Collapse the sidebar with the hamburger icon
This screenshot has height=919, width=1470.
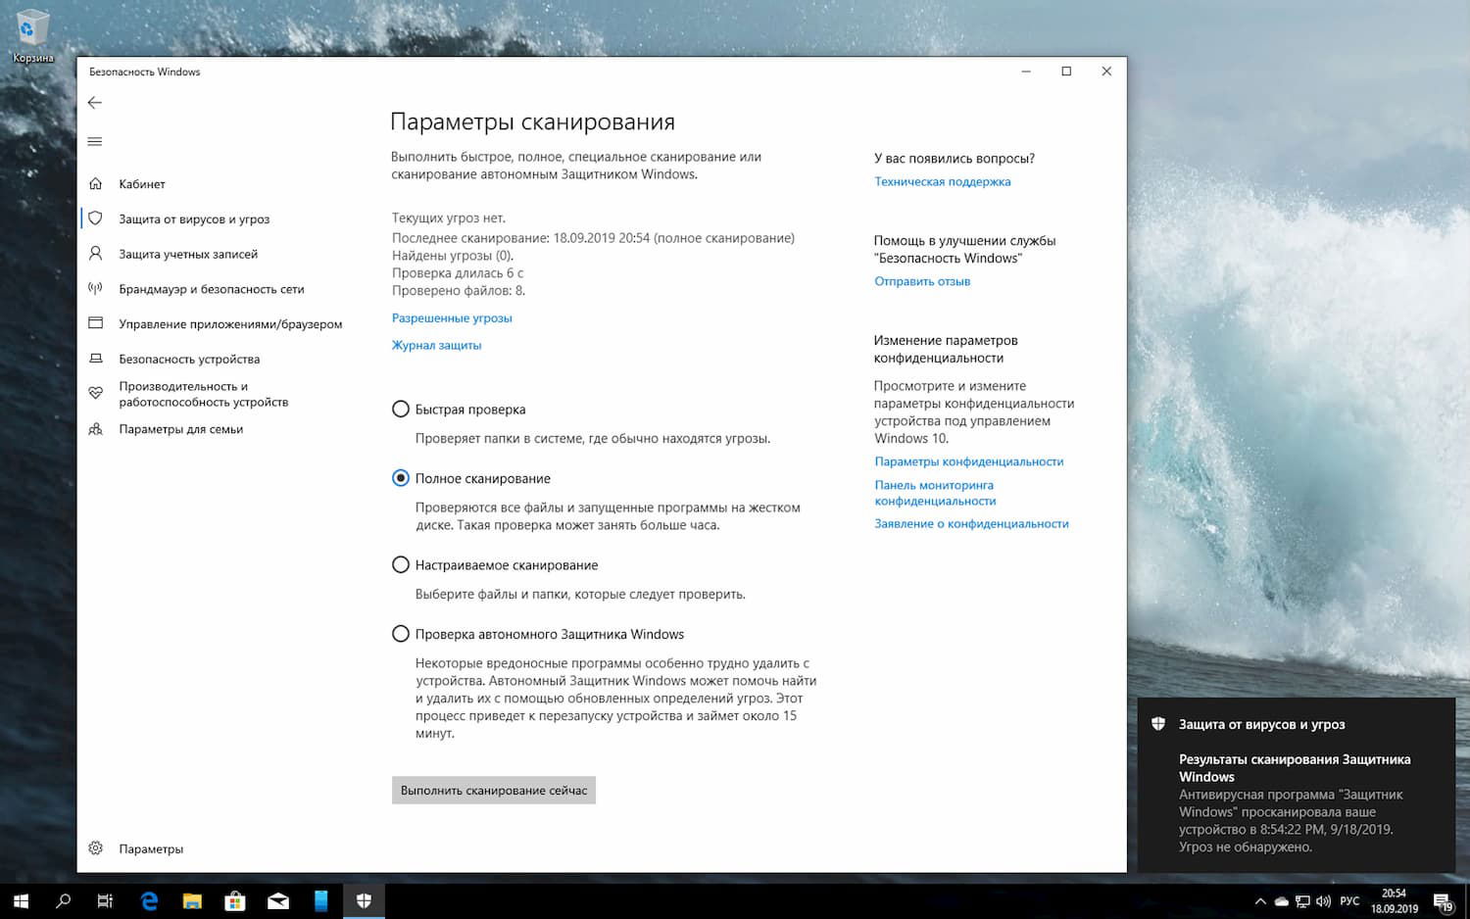94,141
